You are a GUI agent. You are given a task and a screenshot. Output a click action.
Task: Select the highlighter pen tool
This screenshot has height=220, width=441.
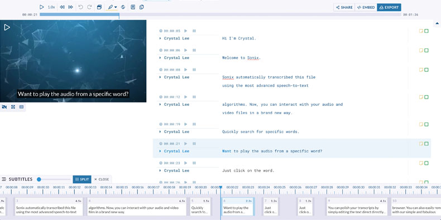pyautogui.click(x=111, y=7)
